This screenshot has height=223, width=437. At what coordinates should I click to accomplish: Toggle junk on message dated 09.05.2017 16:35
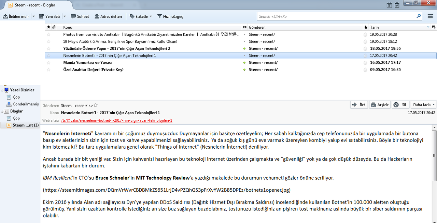coord(365,70)
